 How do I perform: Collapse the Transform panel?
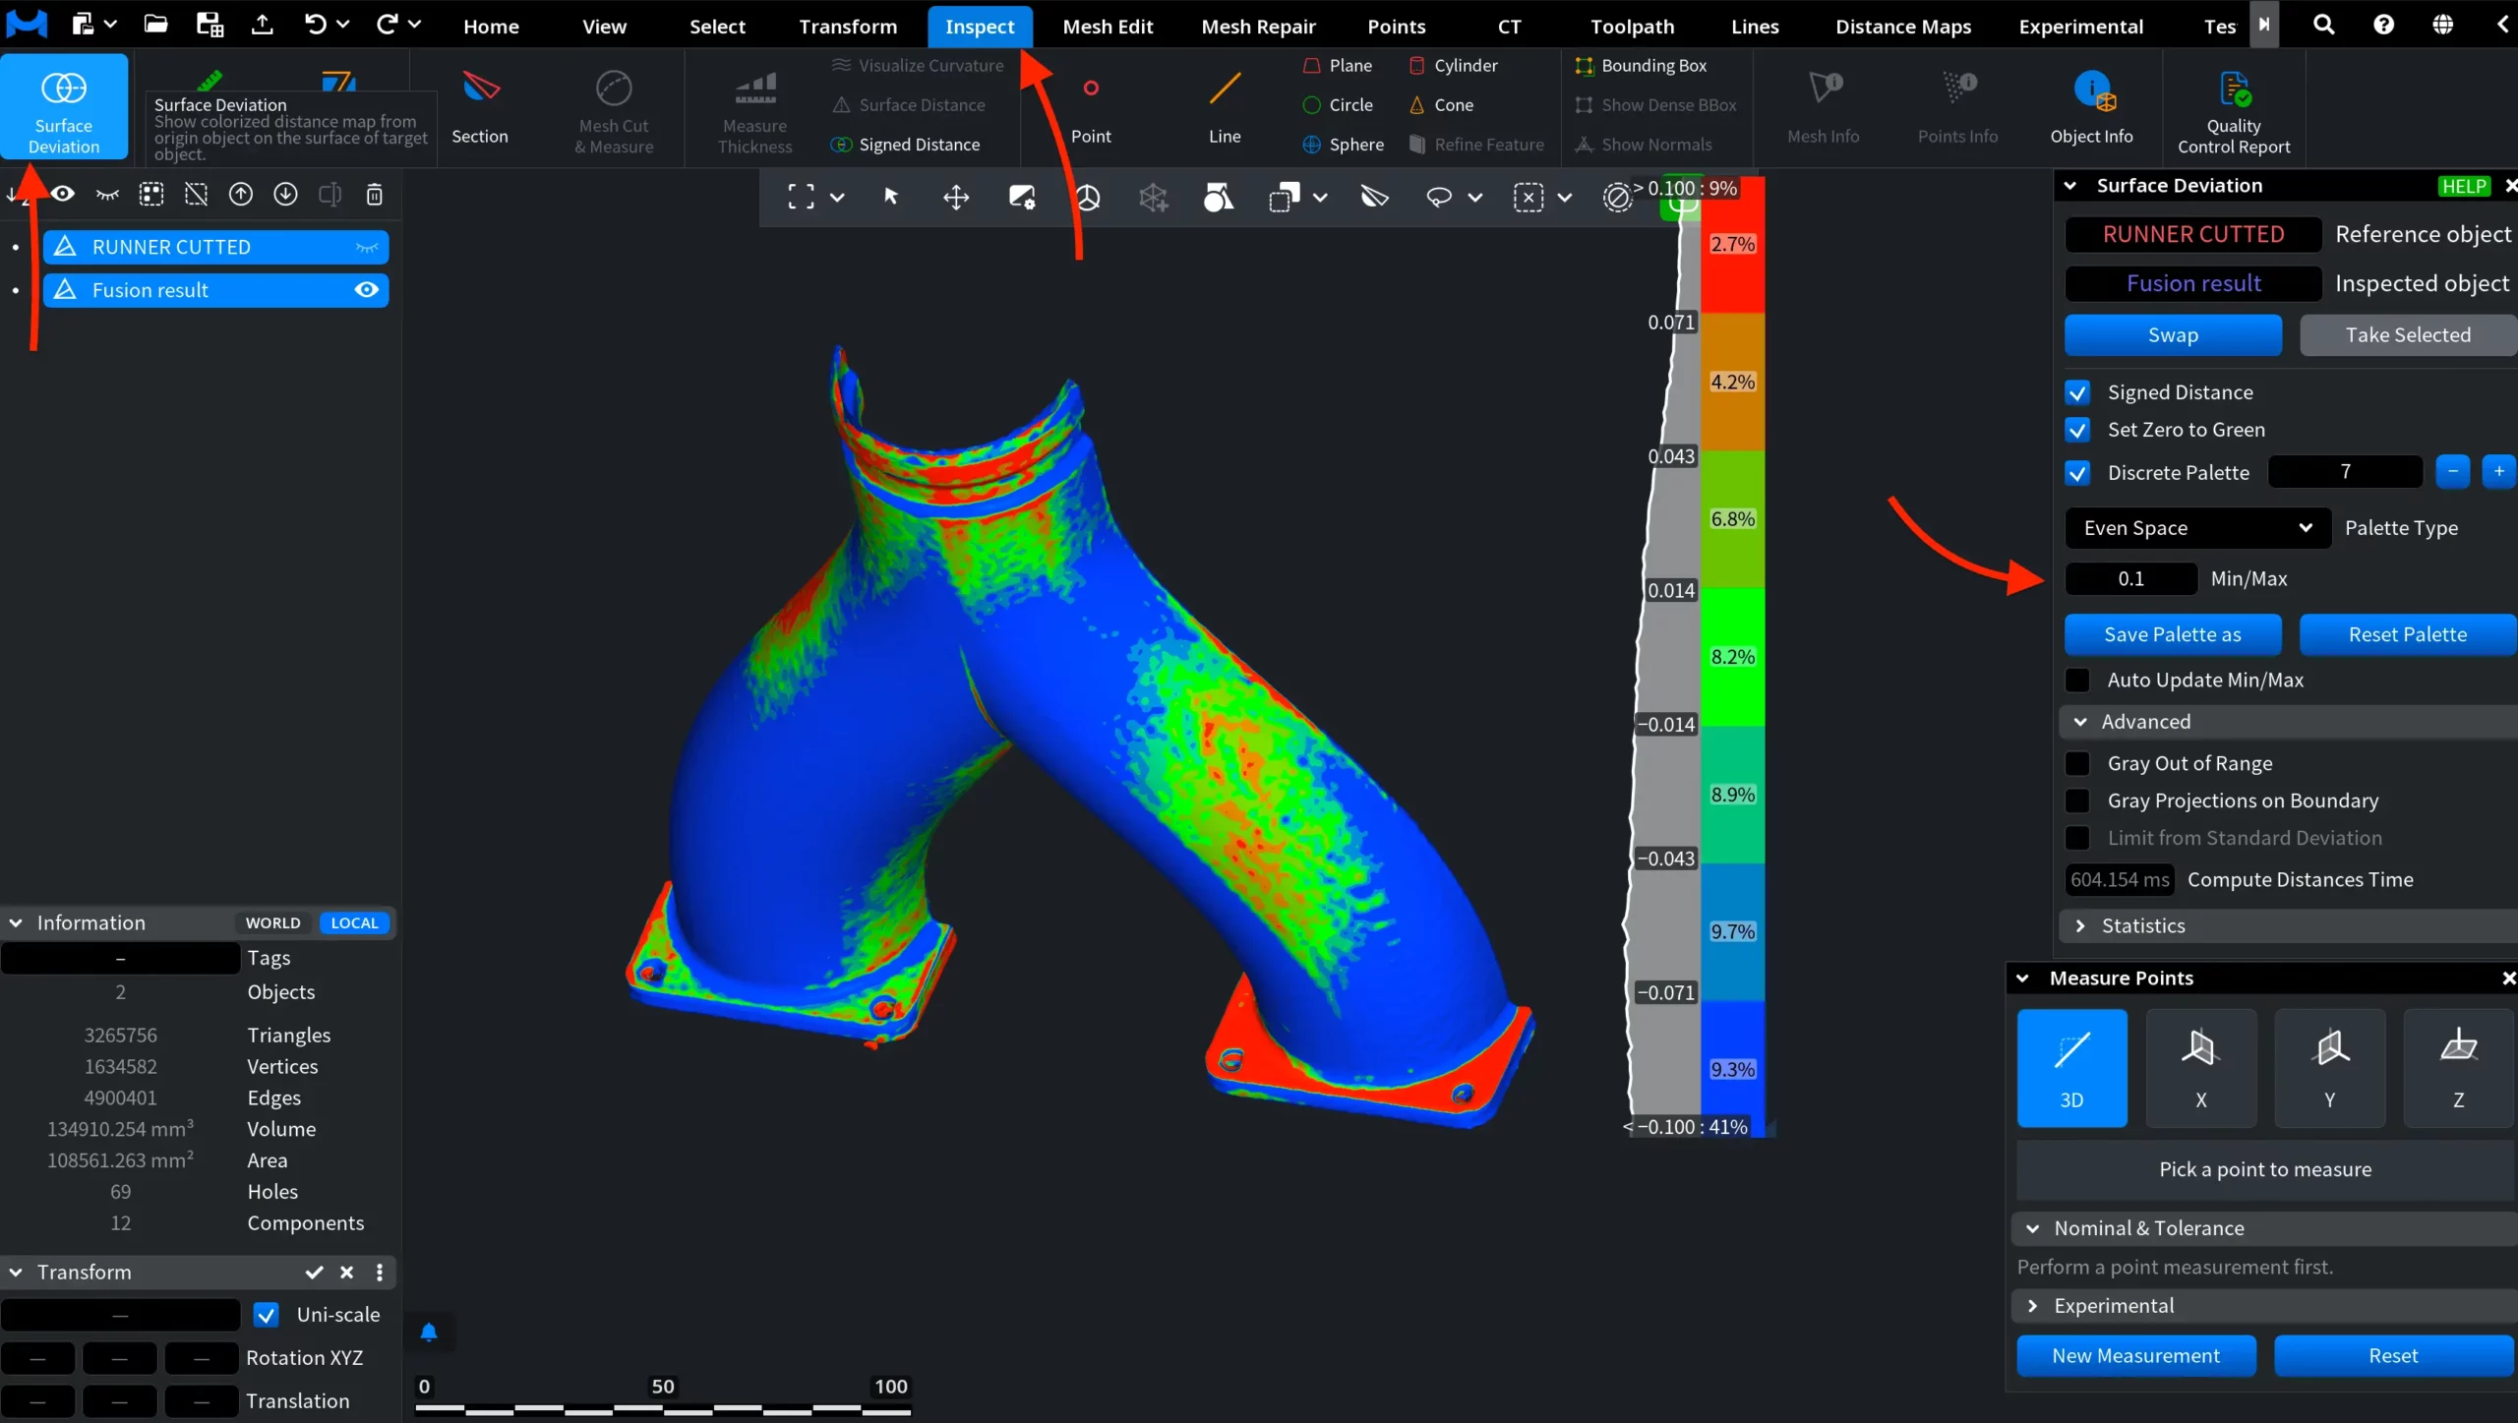tap(16, 1273)
